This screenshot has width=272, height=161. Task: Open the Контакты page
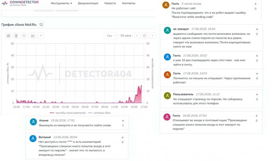coord(128,3)
